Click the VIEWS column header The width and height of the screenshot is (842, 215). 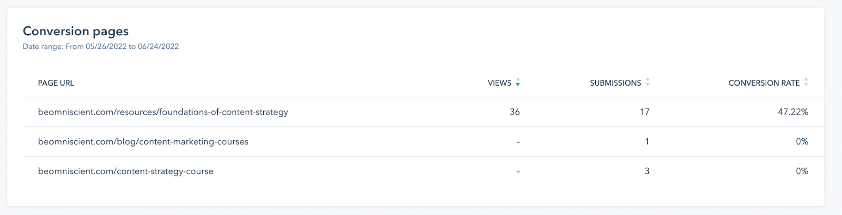499,83
